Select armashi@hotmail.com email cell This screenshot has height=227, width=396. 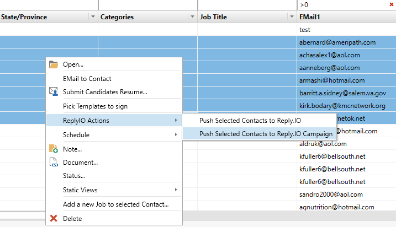346,80
